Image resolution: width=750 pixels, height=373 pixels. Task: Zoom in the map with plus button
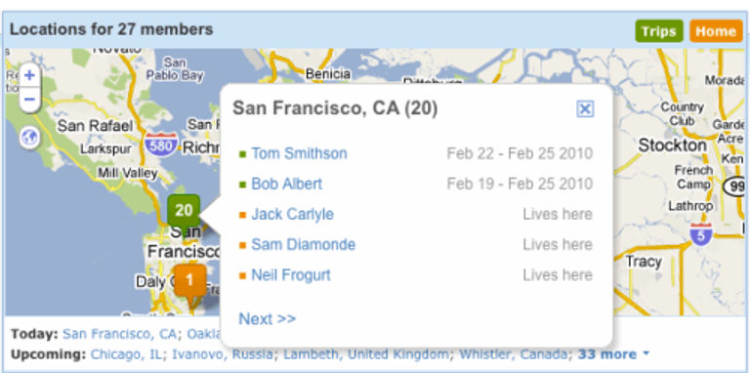click(29, 75)
